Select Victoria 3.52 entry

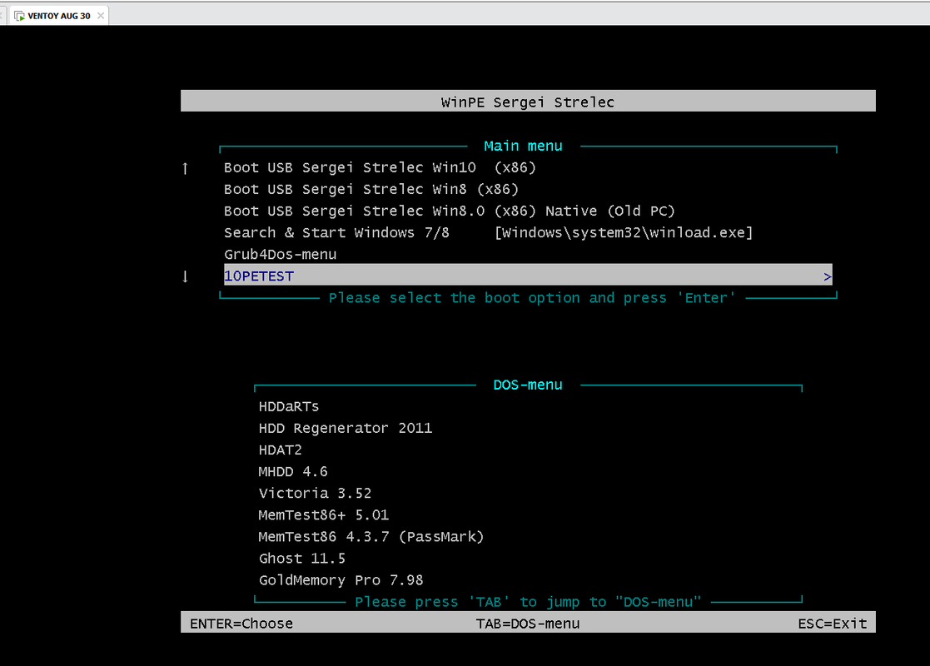(315, 494)
